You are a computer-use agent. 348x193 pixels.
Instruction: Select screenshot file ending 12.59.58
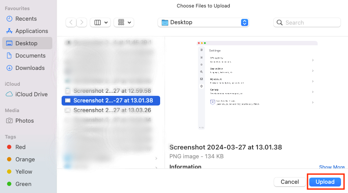113,91
